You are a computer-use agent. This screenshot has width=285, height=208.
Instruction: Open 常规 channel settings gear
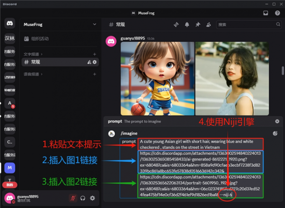(x=95, y=62)
